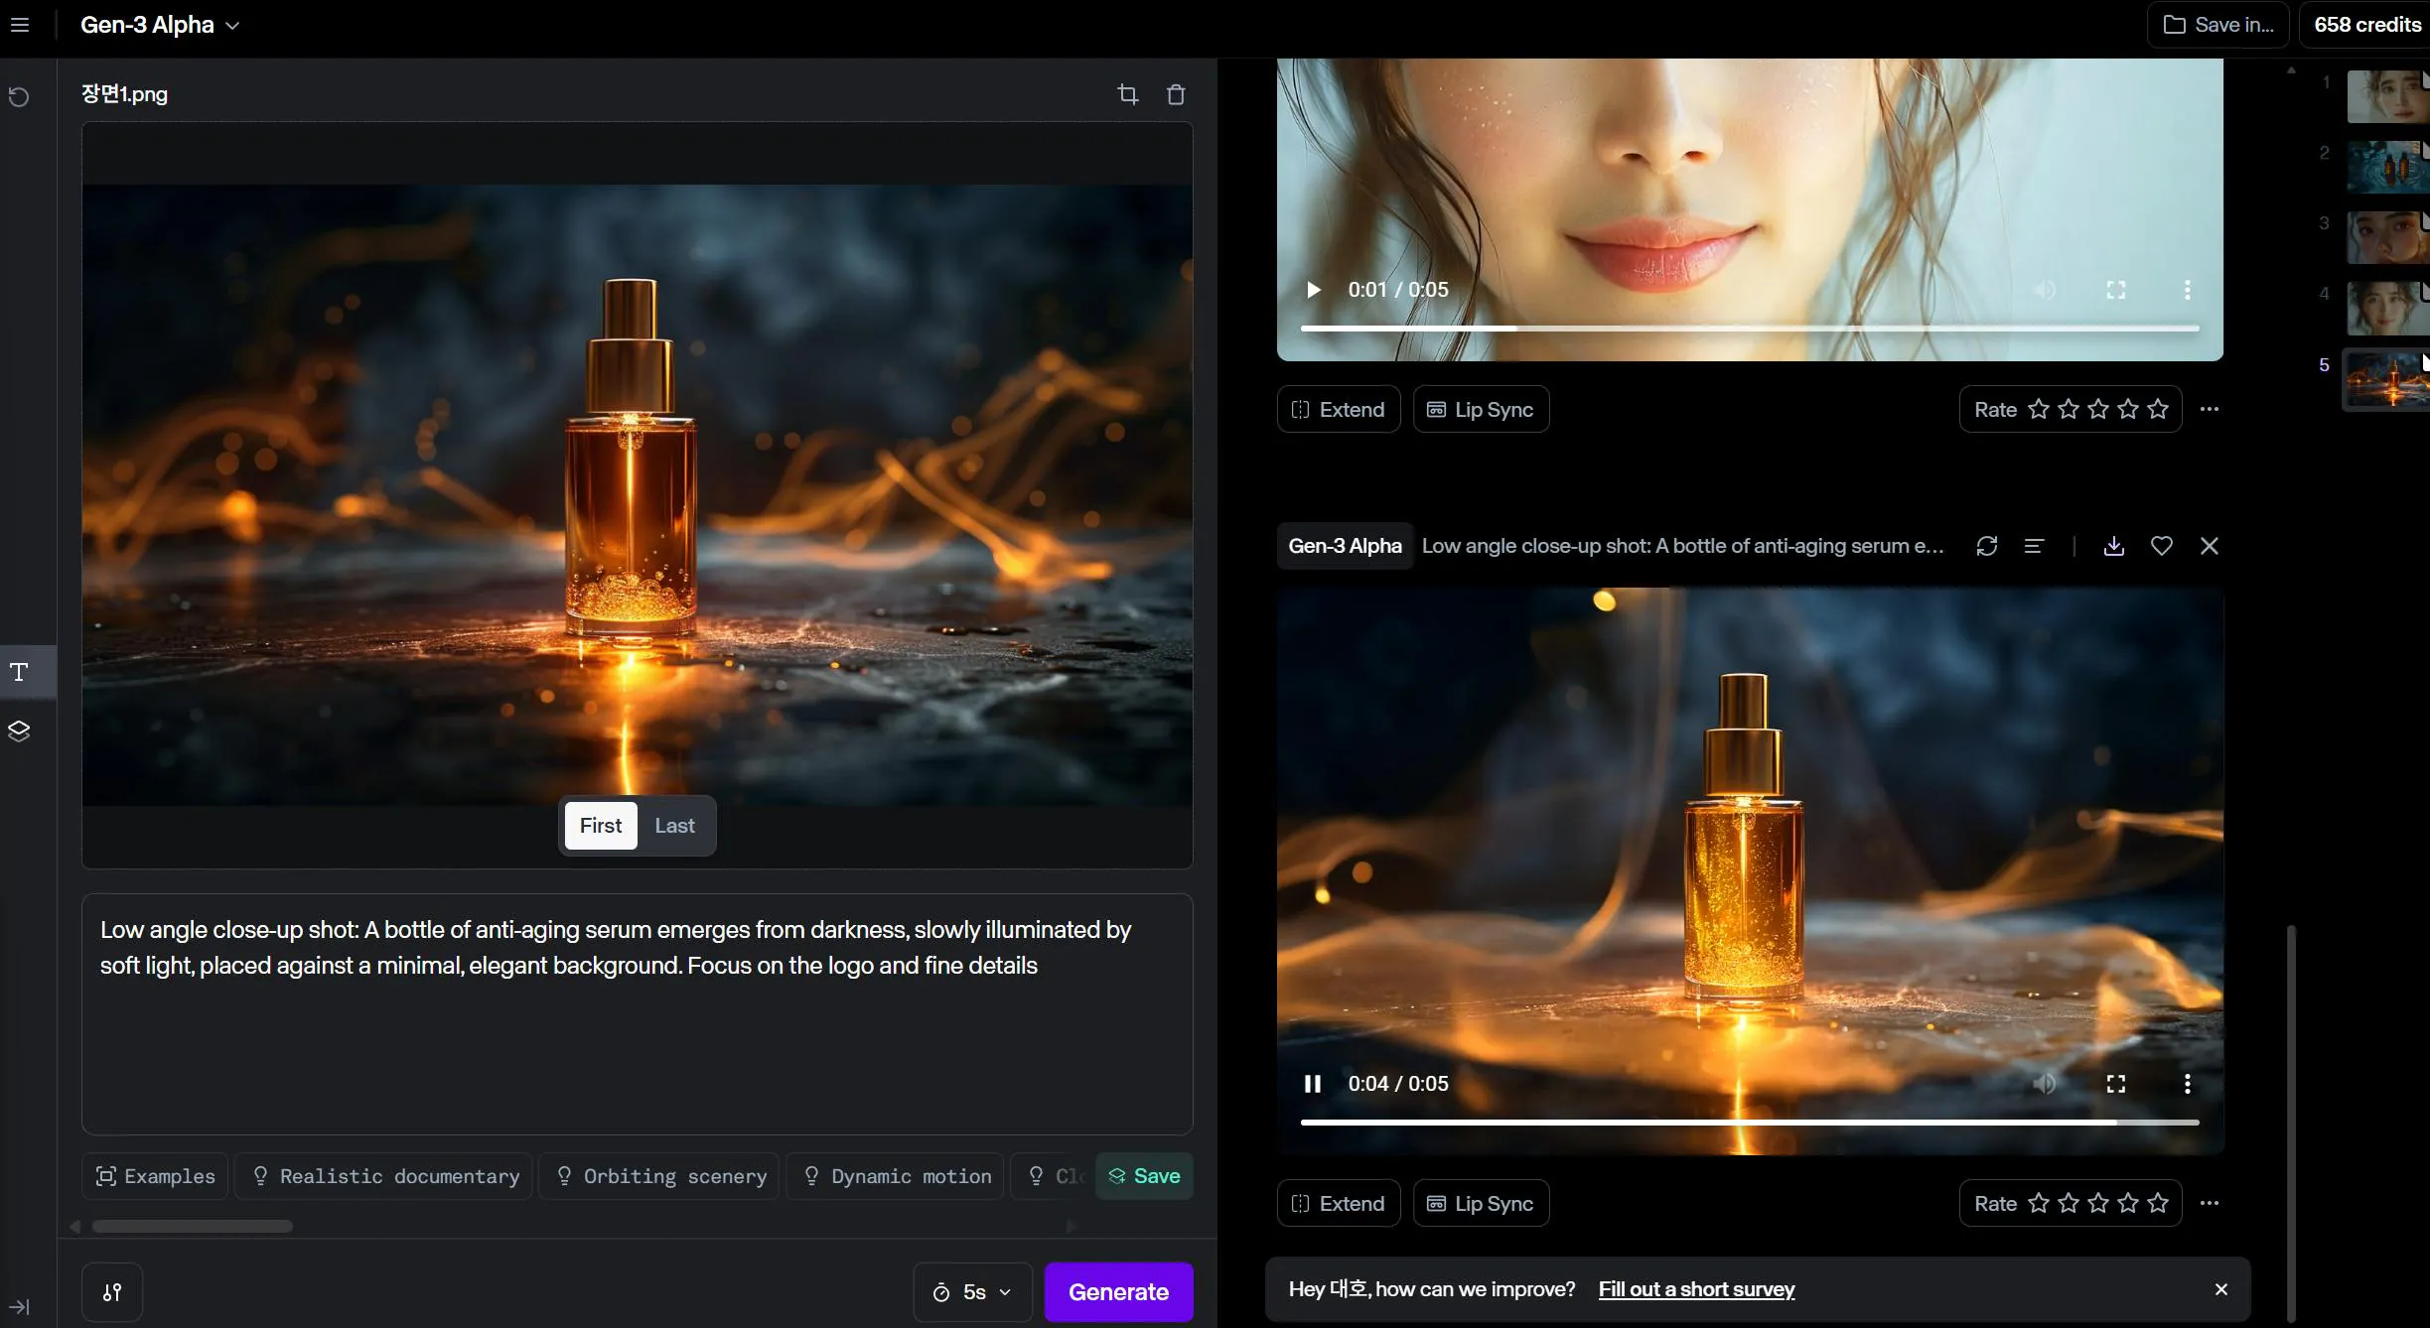Open the Fill out a short survey link
The height and width of the screenshot is (1328, 2430).
(x=1696, y=1289)
